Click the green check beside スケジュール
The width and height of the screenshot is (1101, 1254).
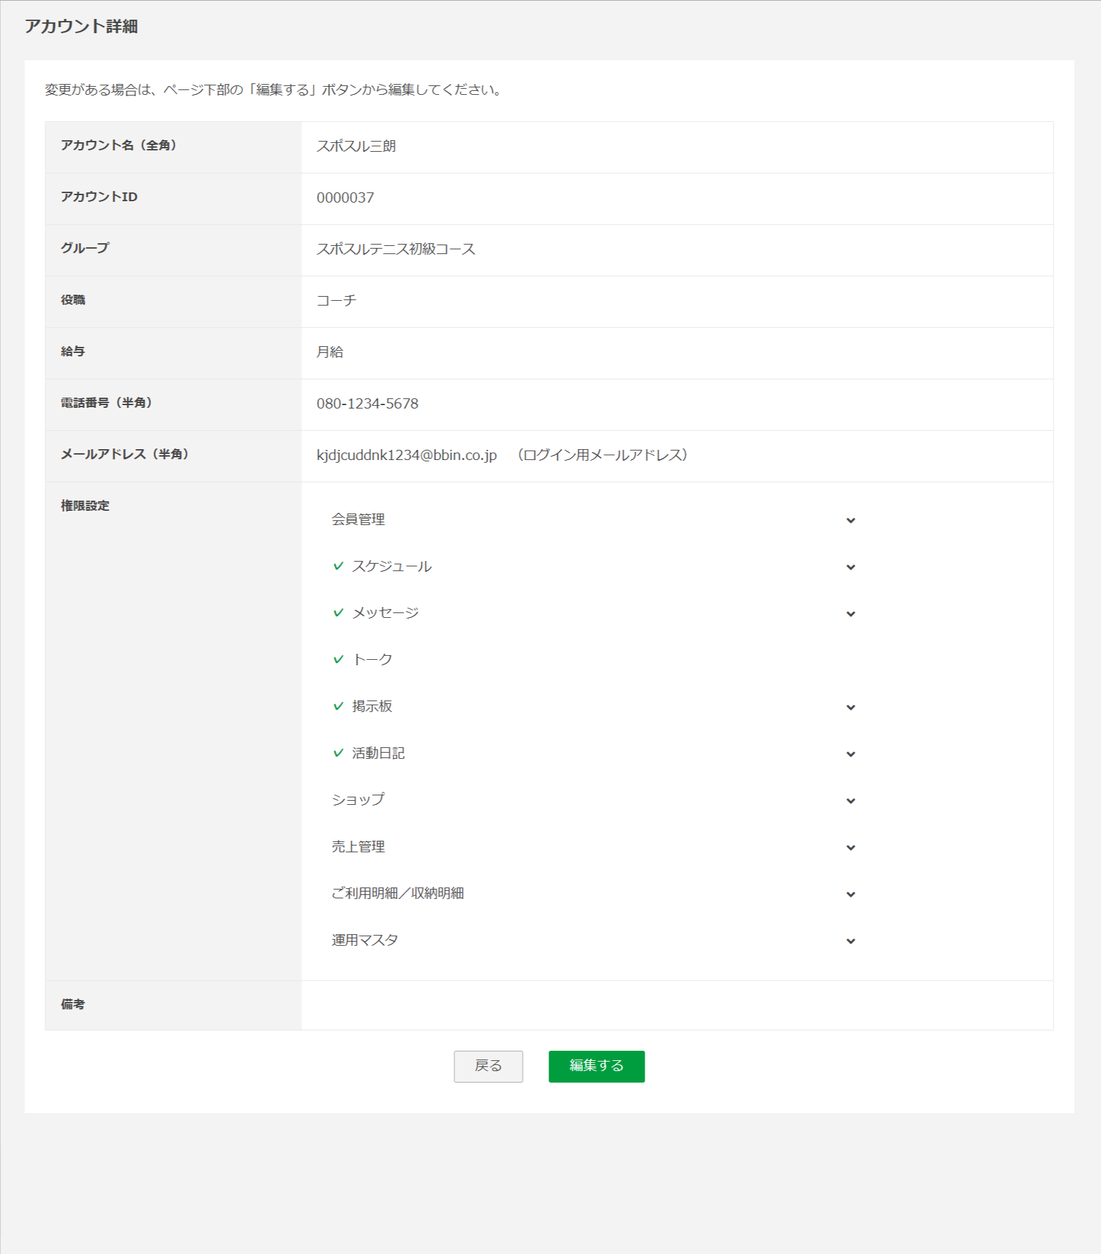point(338,566)
